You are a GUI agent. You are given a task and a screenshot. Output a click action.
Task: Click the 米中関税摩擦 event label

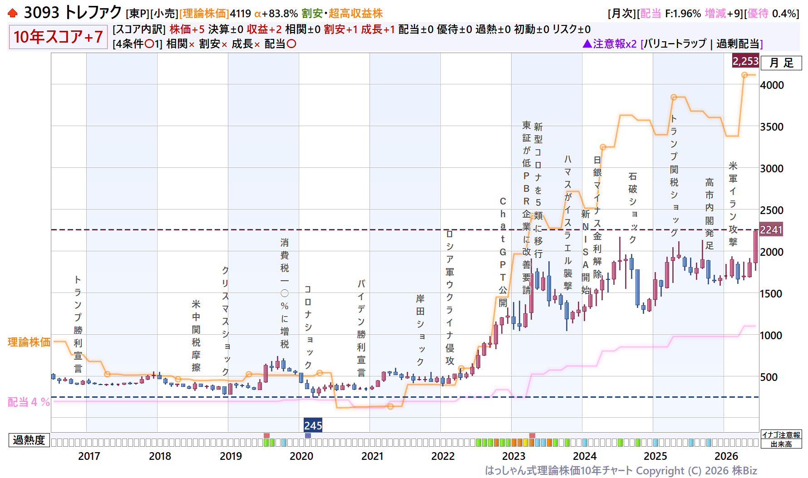(x=196, y=336)
